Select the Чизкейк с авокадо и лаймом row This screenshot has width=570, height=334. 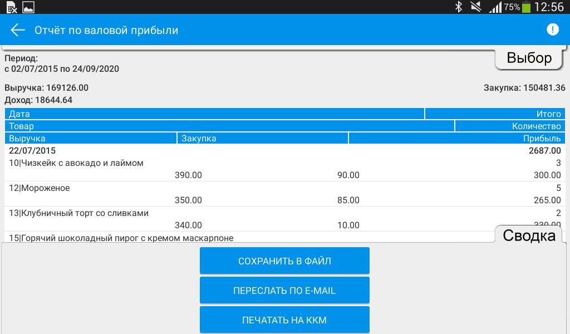284,169
